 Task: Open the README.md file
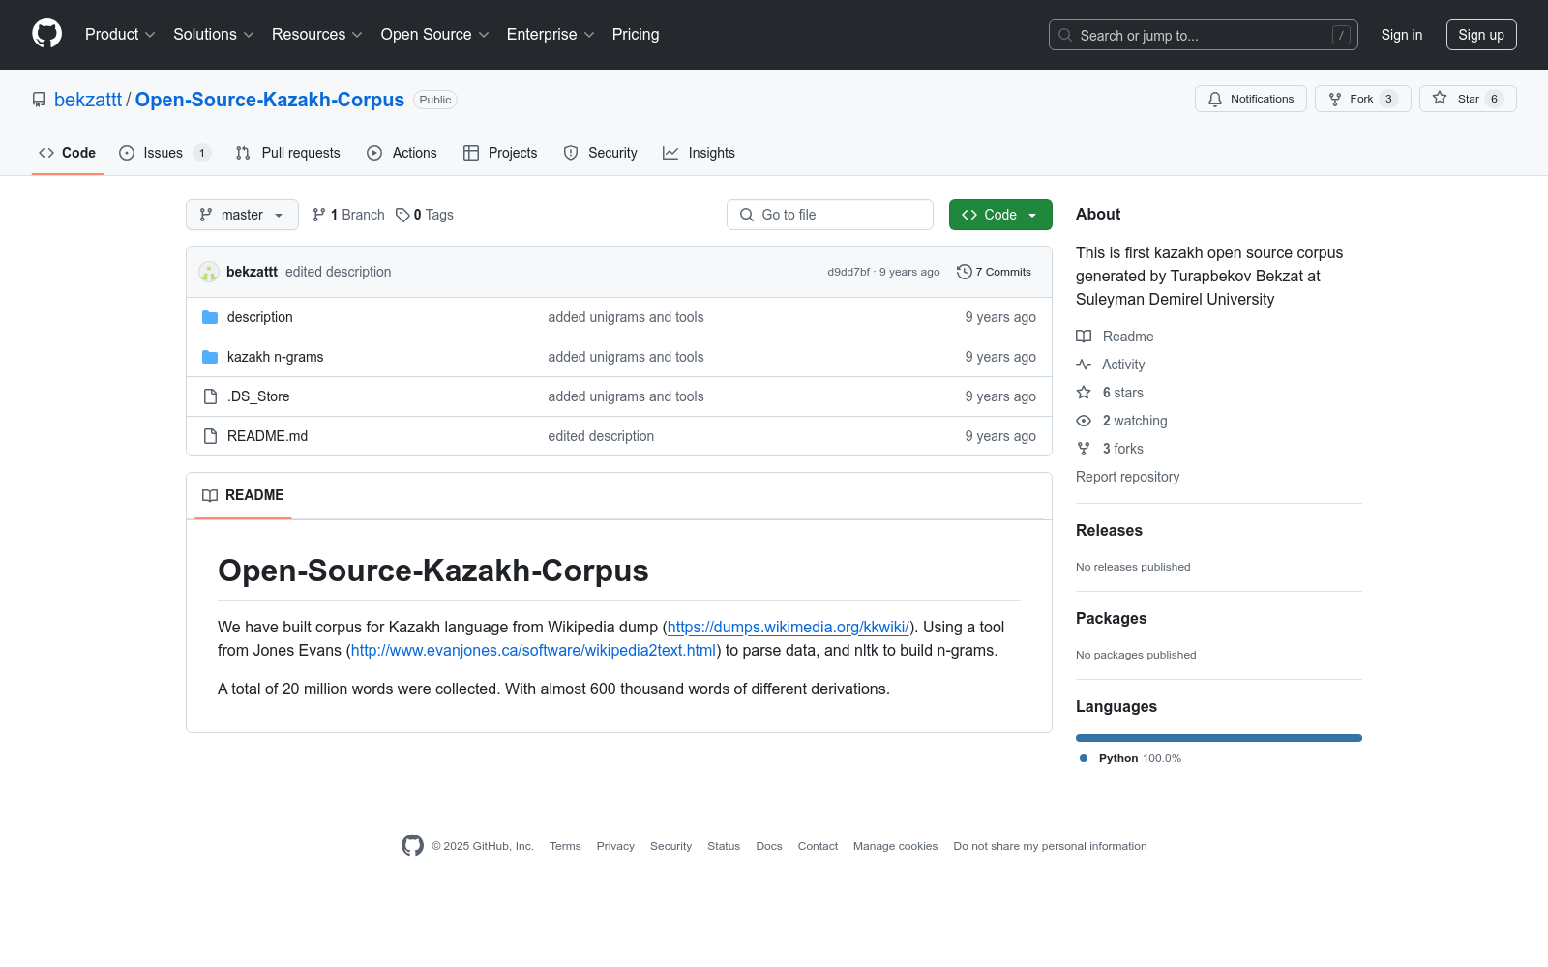point(268,436)
